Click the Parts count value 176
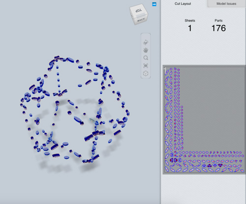The width and height of the screenshot is (246, 204). [218, 28]
